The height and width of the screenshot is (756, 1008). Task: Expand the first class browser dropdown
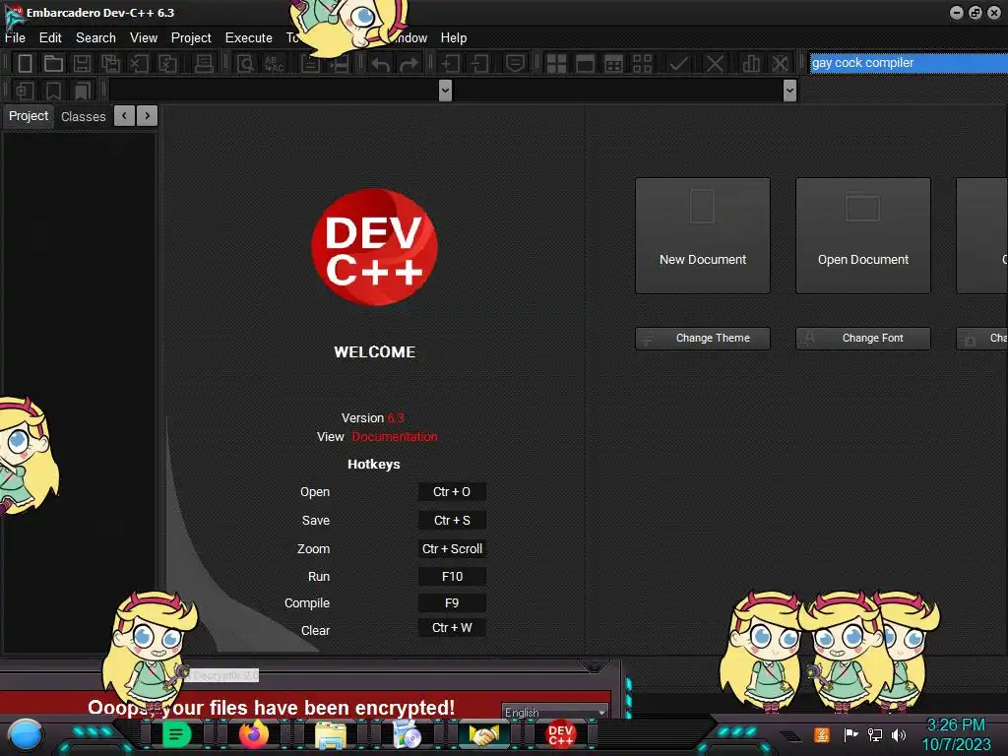[445, 91]
